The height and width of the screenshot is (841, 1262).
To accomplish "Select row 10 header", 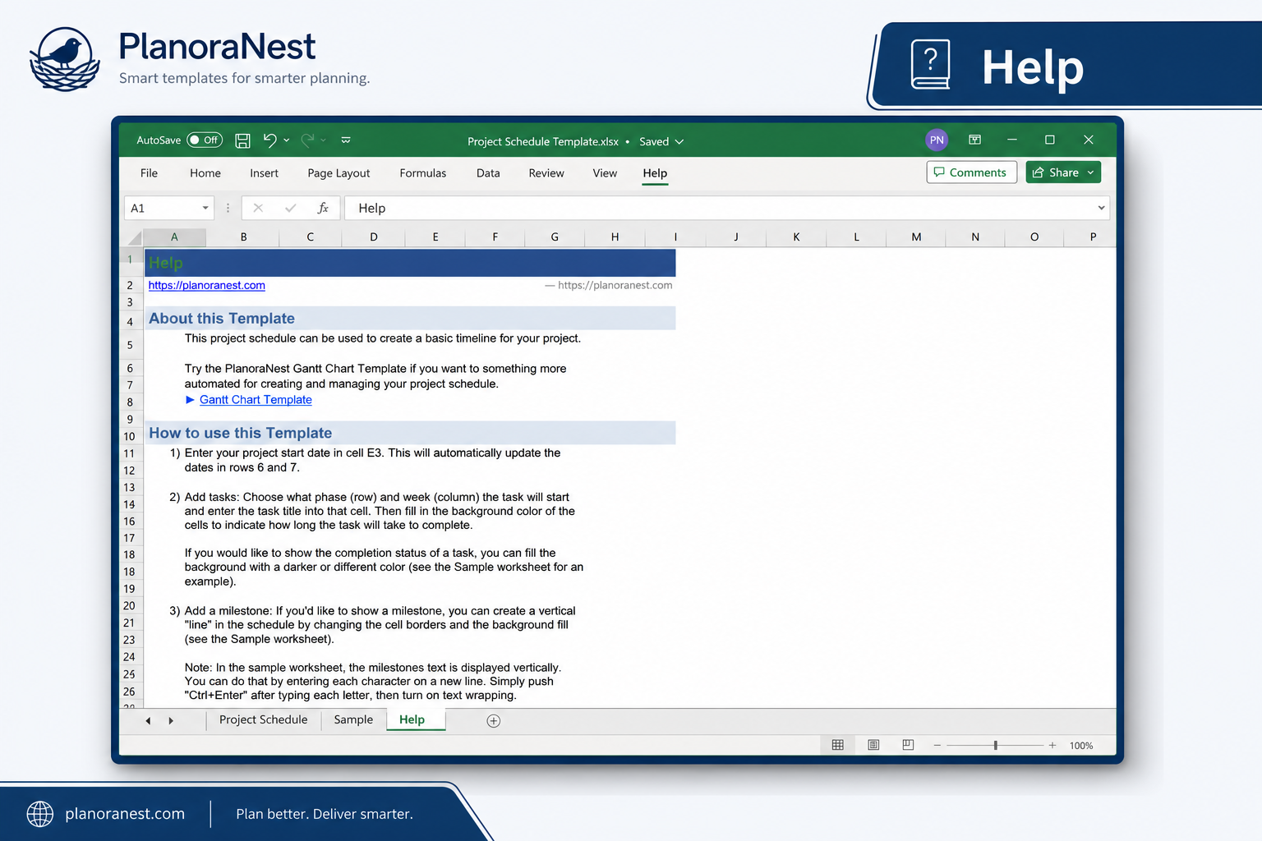I will pos(130,437).
